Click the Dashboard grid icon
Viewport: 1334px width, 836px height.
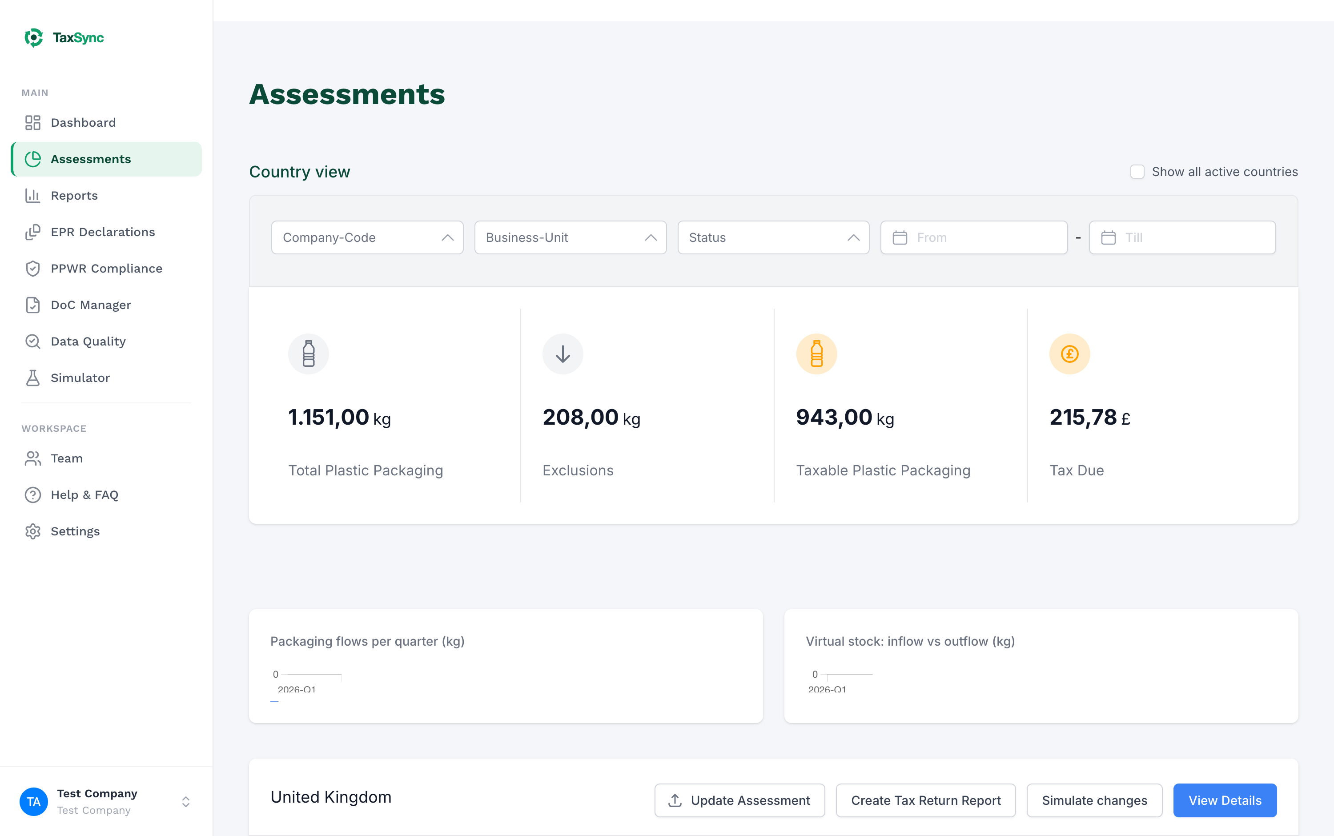pyautogui.click(x=32, y=123)
